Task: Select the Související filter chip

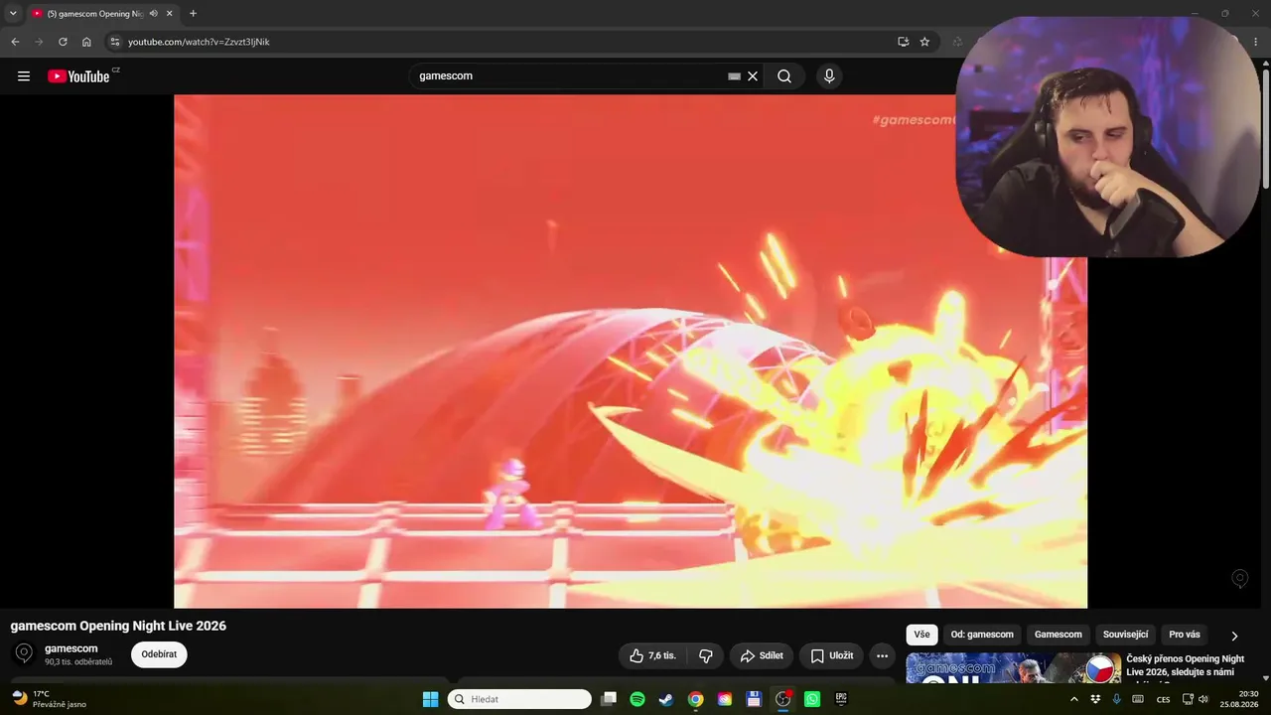Action: point(1126,635)
